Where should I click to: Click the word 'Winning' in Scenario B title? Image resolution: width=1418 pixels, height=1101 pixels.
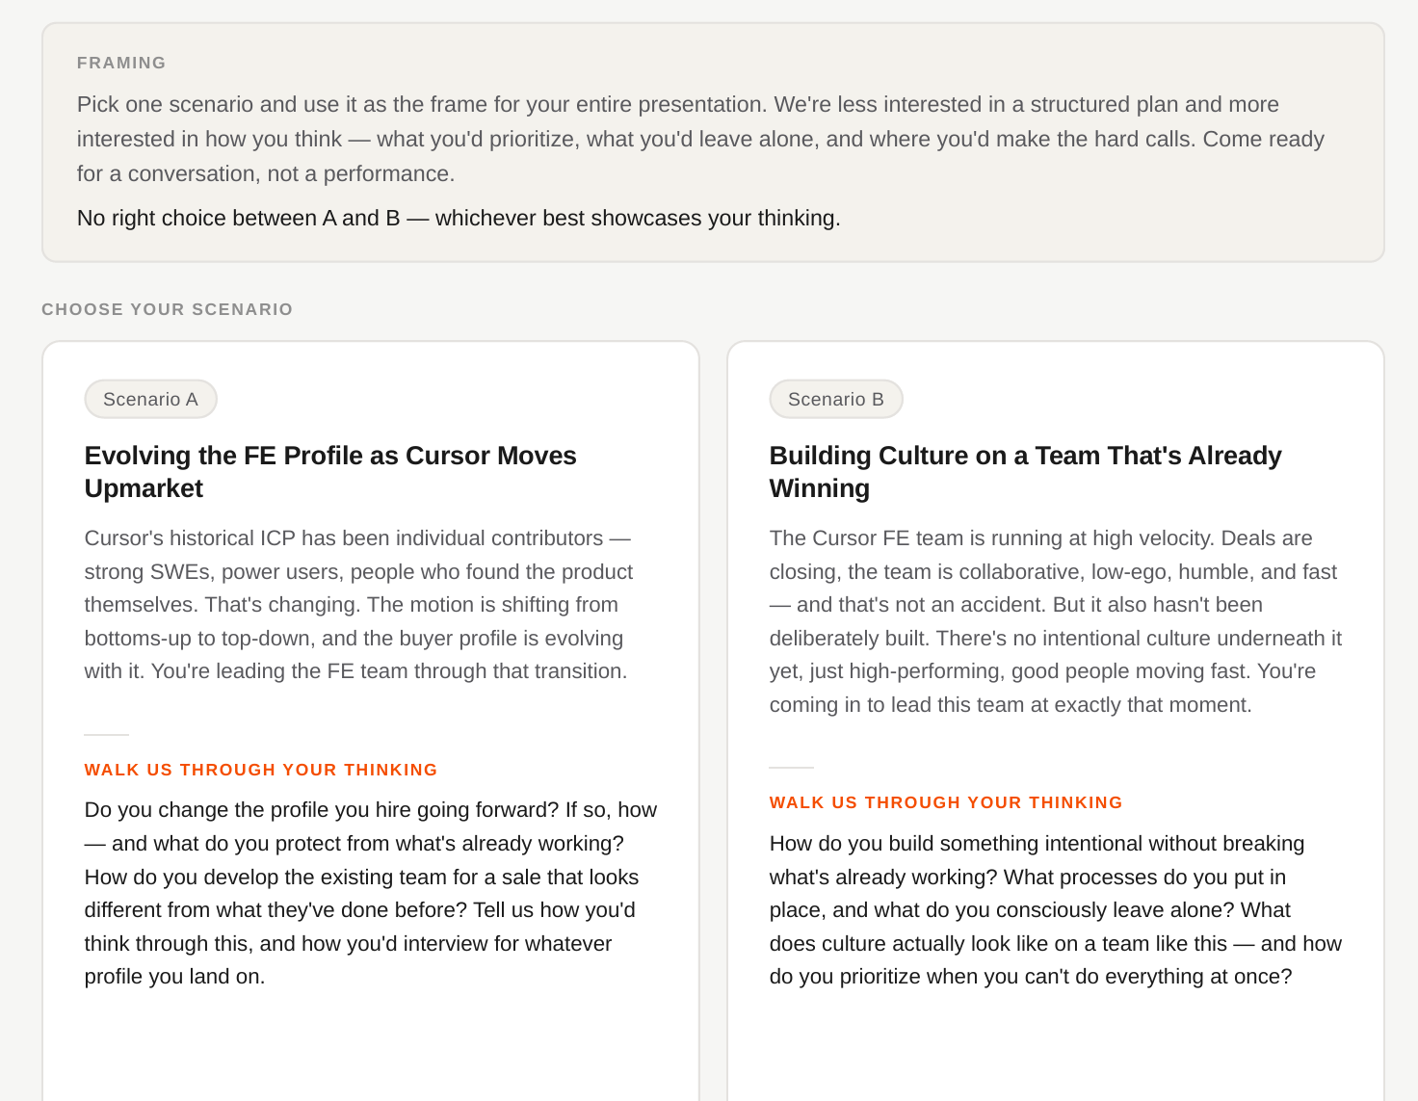[x=820, y=488]
